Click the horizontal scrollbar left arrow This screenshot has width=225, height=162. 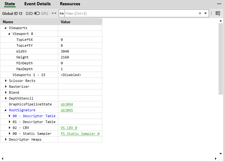click(2, 159)
